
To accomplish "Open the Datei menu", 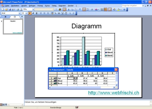I will [x=7, y=6].
